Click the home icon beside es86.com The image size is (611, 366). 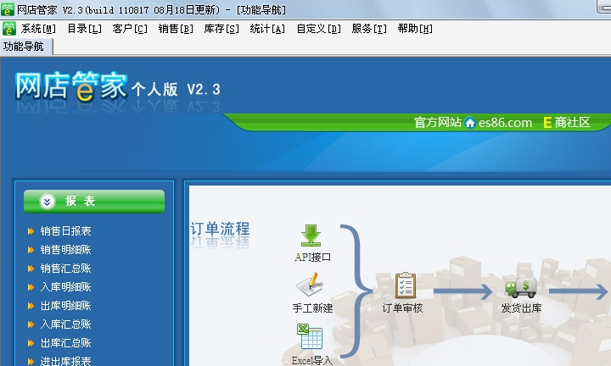(x=470, y=123)
